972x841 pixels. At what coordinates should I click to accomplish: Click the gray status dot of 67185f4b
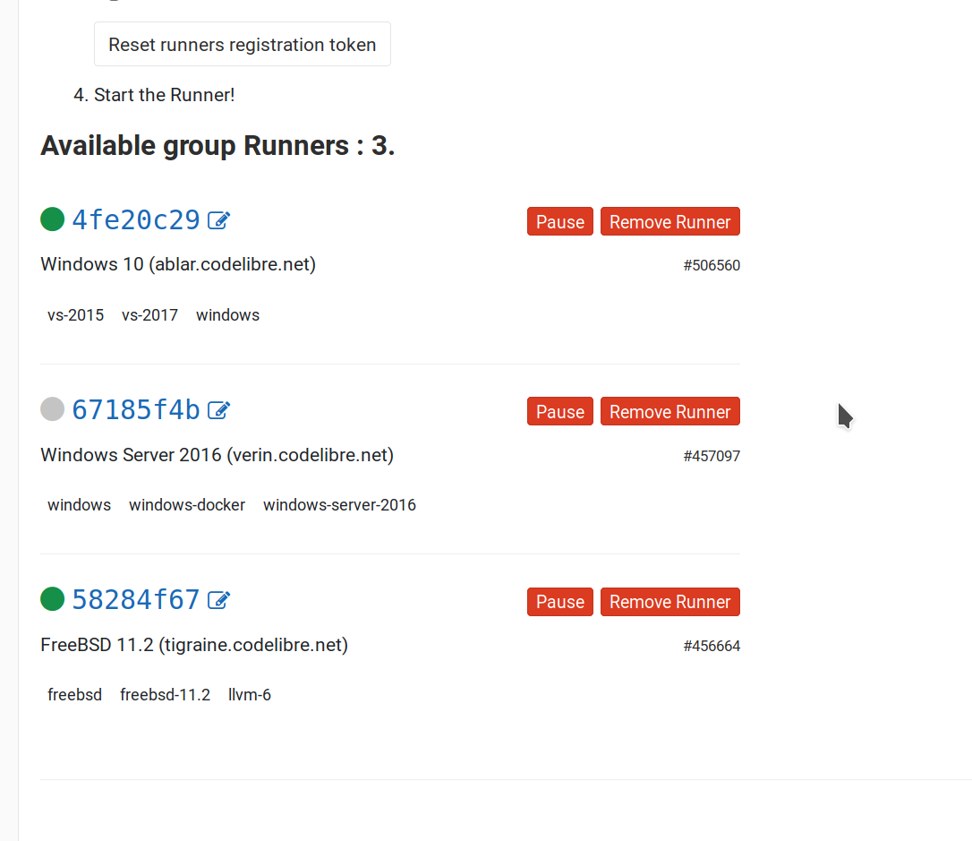click(53, 408)
